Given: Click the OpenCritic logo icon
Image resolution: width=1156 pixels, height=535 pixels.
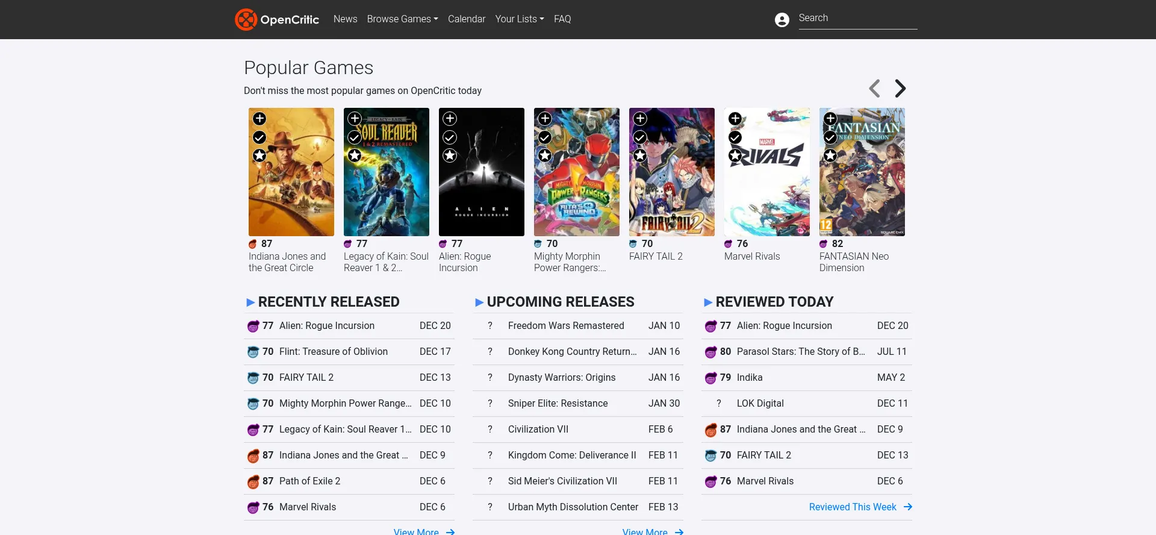Looking at the screenshot, I should coord(246,19).
